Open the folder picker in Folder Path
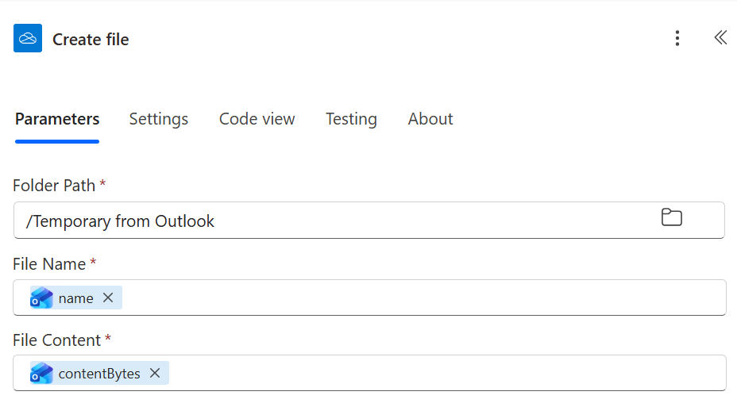 [672, 218]
